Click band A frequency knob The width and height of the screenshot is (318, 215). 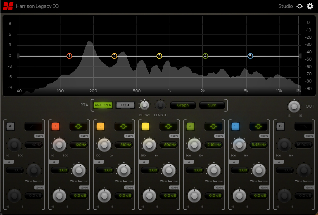pyautogui.click(x=14, y=145)
